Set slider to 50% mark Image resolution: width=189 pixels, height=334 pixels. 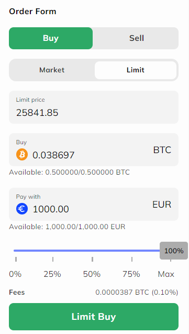point(92,274)
